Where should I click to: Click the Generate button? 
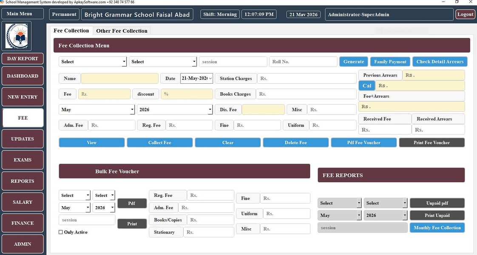(x=353, y=62)
